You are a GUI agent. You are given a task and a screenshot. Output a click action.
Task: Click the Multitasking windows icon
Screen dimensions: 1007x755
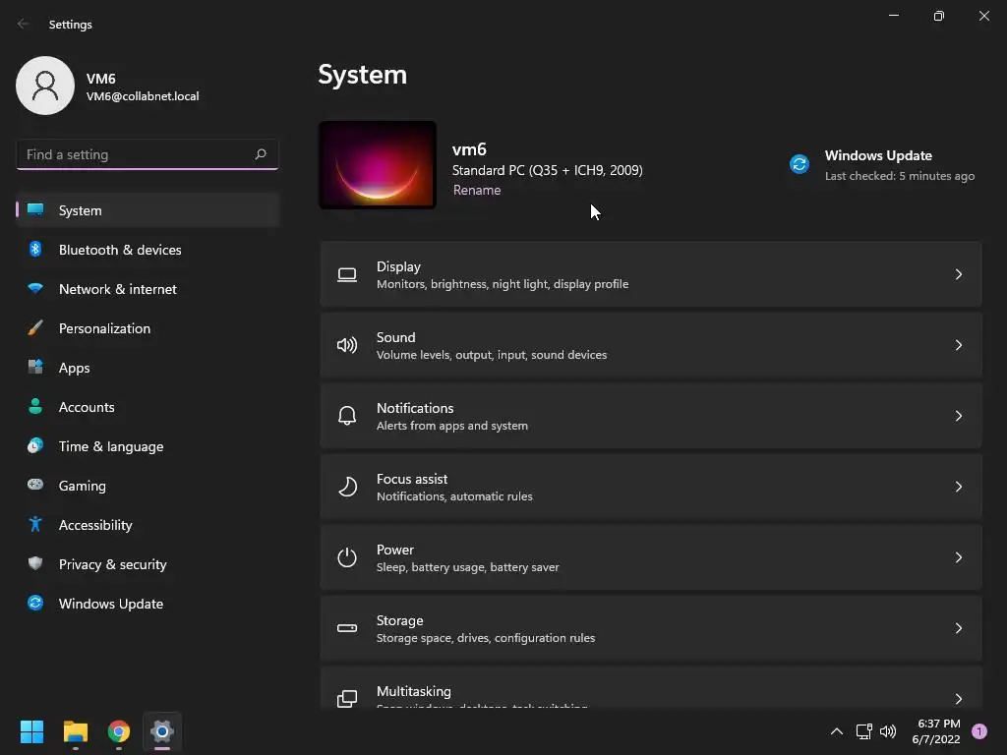(x=347, y=699)
